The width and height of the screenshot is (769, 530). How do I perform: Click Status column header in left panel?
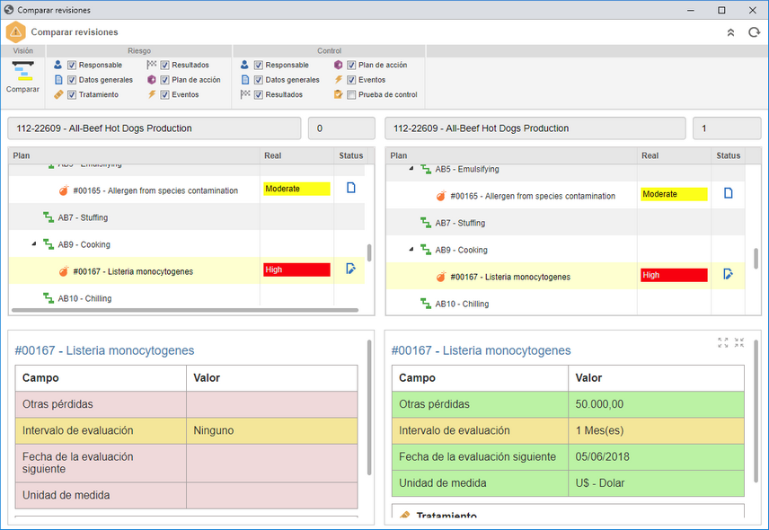[350, 155]
